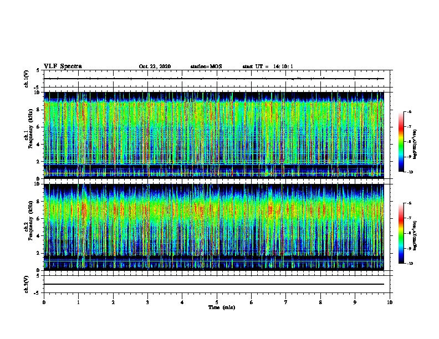Click time axis tick label "6"
Viewport: 439px width, 339px height.
click(251, 302)
